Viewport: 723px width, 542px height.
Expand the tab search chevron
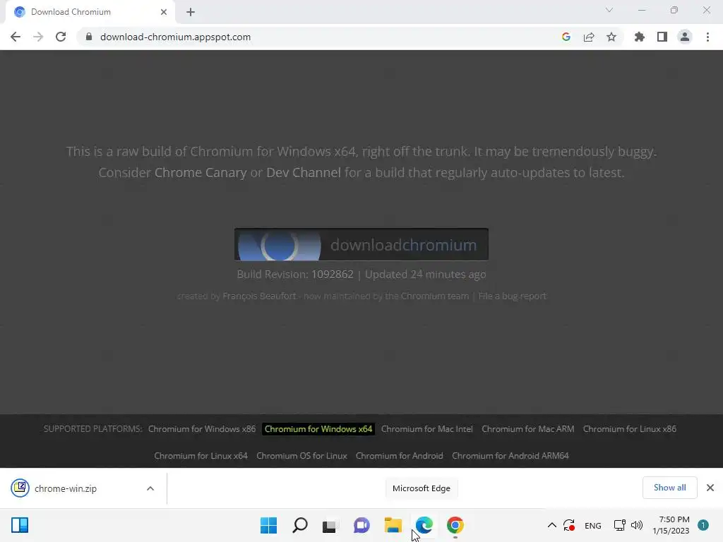(609, 10)
